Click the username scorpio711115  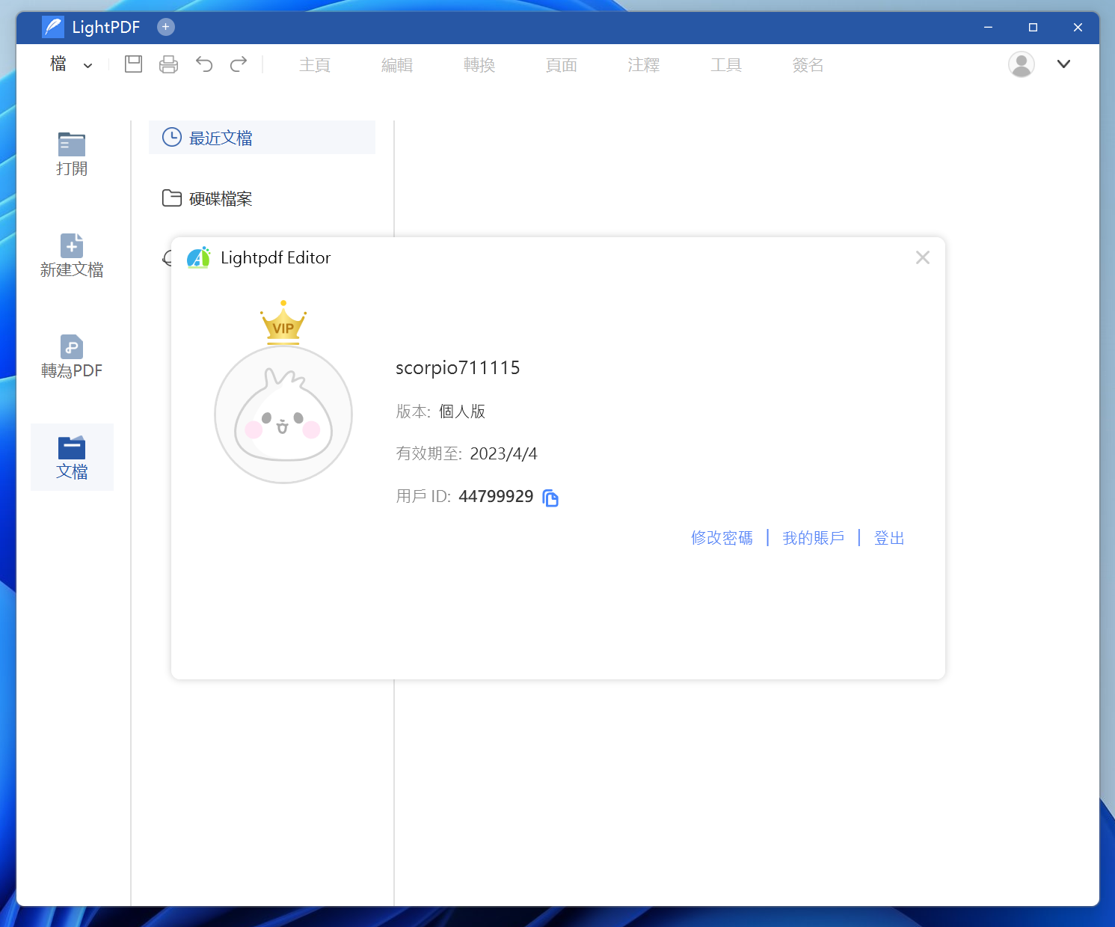tap(458, 368)
